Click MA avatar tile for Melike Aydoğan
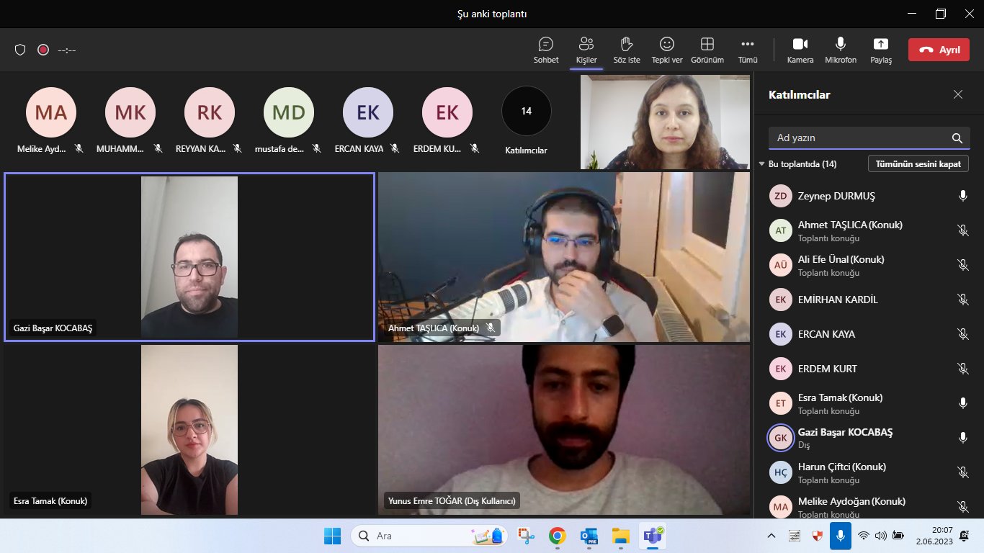Viewport: 984px width, 553px height. pyautogui.click(x=51, y=112)
